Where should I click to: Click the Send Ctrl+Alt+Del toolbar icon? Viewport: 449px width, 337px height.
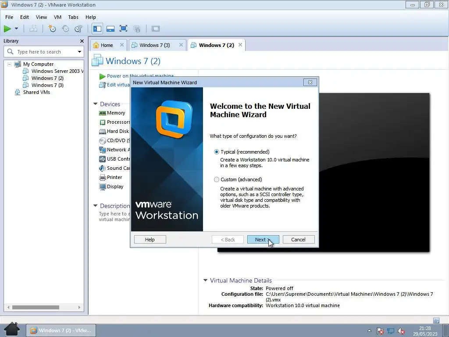[33, 29]
